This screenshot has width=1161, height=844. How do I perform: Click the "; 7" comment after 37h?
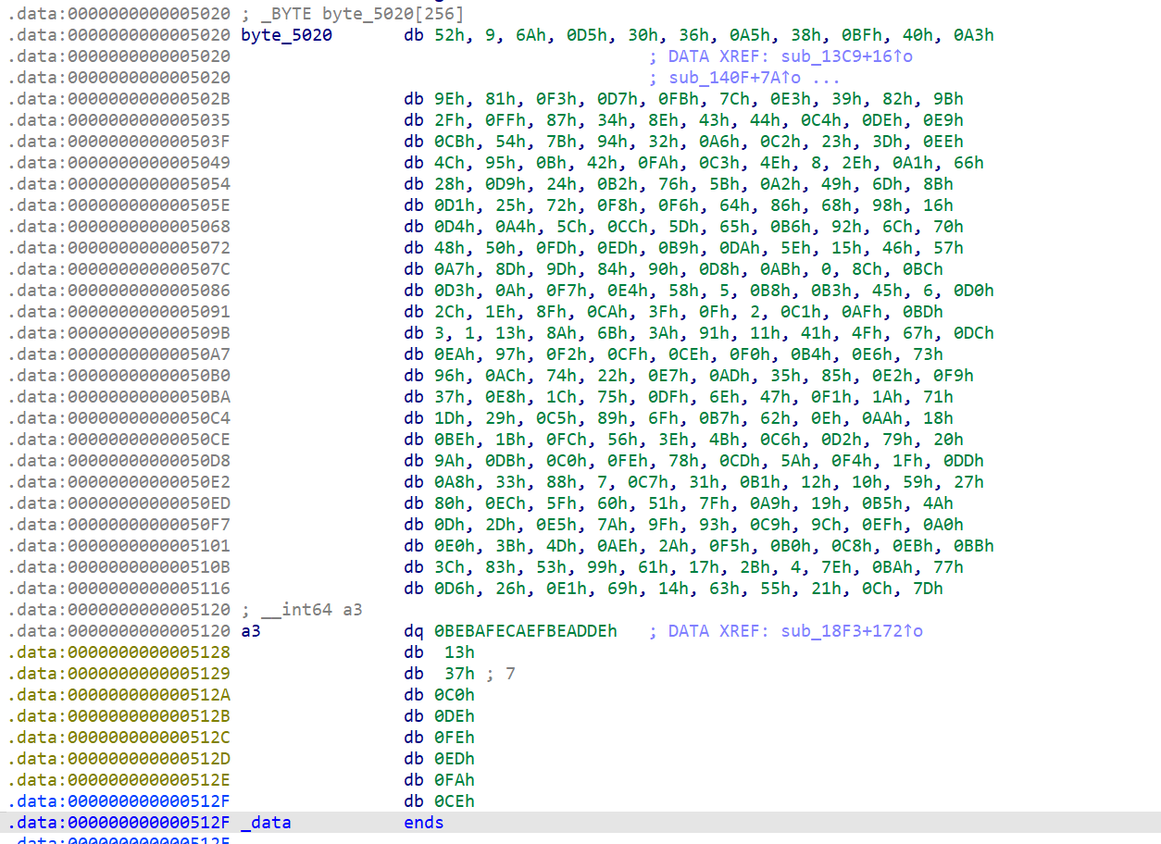click(x=500, y=674)
